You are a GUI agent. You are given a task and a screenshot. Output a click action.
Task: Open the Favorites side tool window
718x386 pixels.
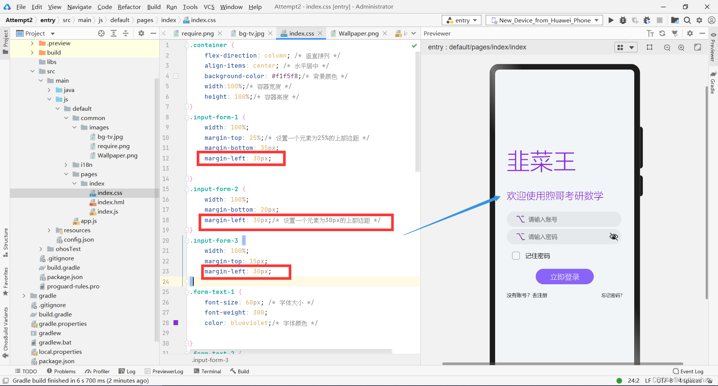(x=5, y=282)
